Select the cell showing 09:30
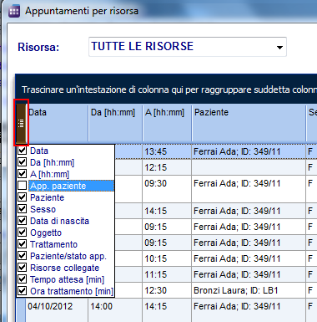The width and height of the screenshot is (317, 322). click(167, 189)
